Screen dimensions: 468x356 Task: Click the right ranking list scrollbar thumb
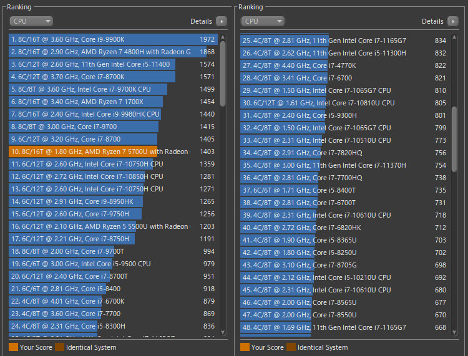[454, 139]
